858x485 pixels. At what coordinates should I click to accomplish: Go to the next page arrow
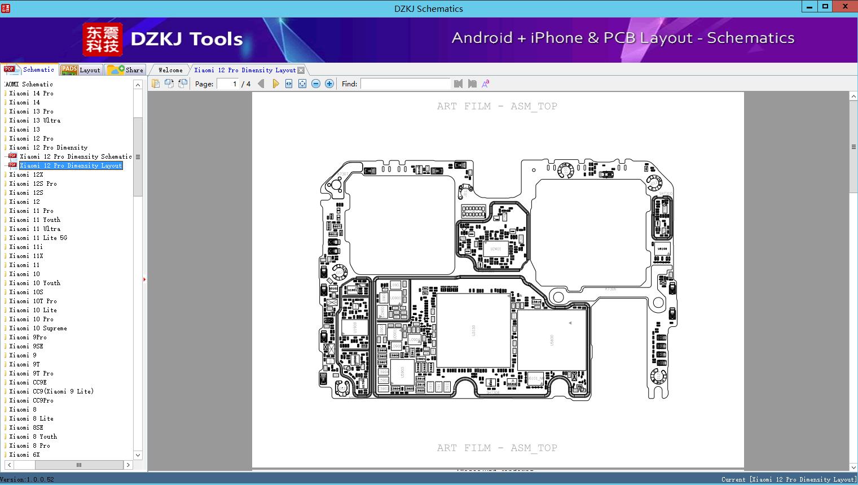pyautogui.click(x=275, y=84)
